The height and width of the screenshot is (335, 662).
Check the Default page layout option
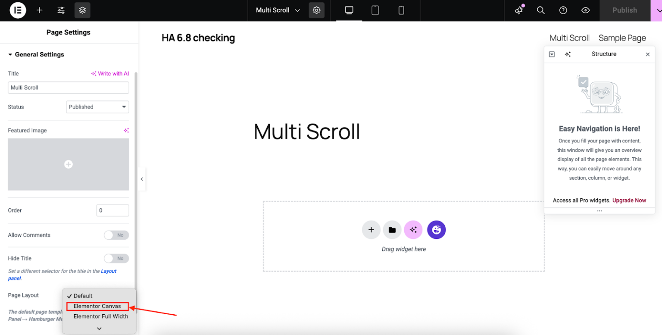click(x=82, y=296)
